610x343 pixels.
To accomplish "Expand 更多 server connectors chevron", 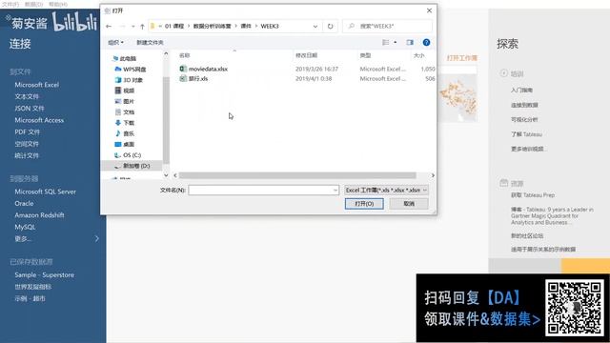I will pyautogui.click(x=97, y=239).
